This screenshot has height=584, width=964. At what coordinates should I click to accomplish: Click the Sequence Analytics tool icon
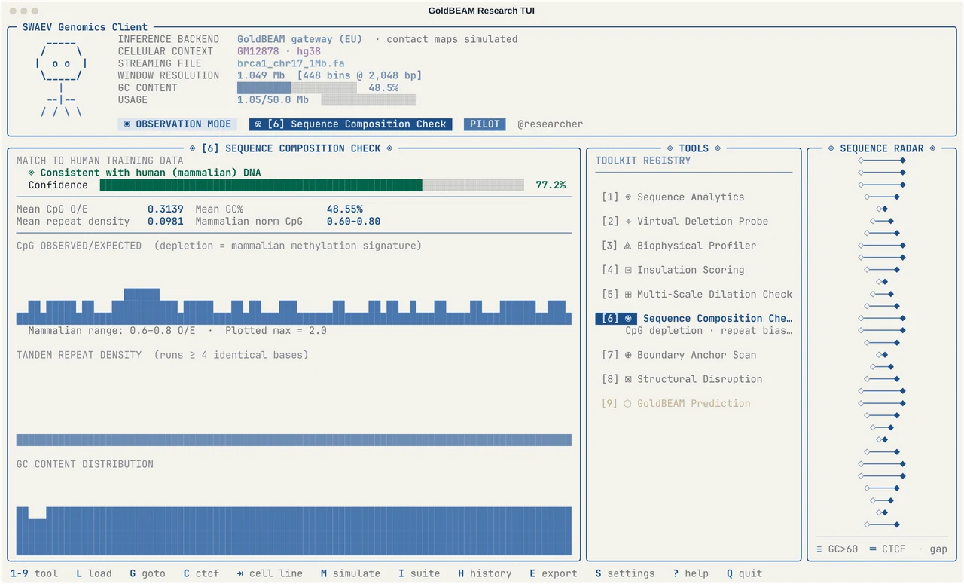click(628, 197)
